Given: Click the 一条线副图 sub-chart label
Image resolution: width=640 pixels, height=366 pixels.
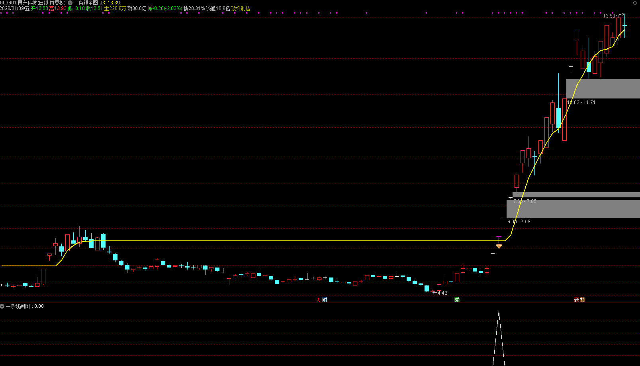Looking at the screenshot, I should (19, 306).
